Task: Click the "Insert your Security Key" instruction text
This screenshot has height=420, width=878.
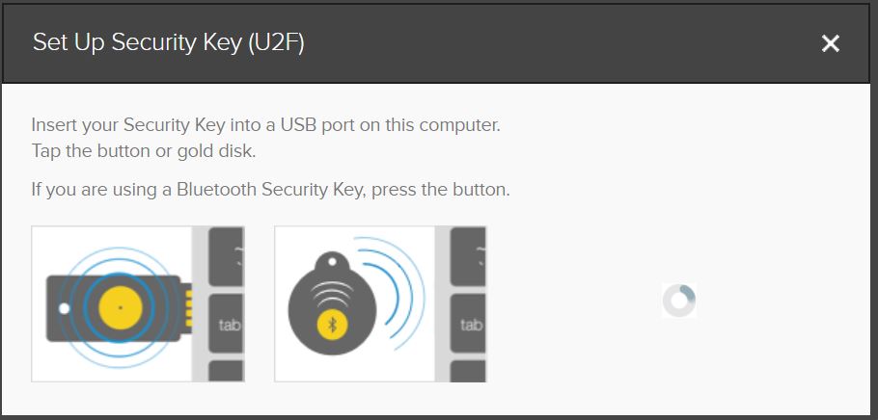Action: coord(265,125)
